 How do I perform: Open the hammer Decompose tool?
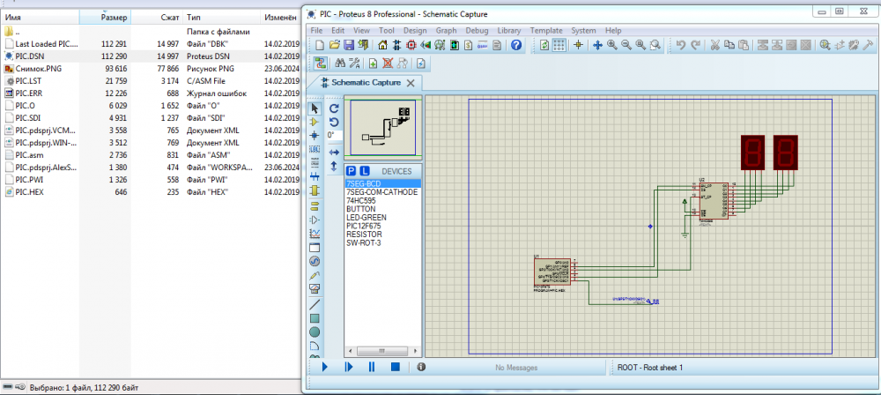pyautogui.click(x=867, y=45)
